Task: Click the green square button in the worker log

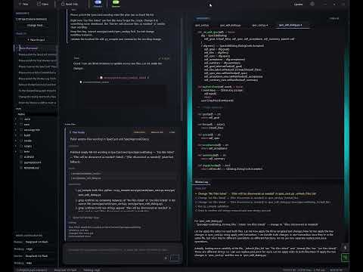Action: click(x=345, y=257)
